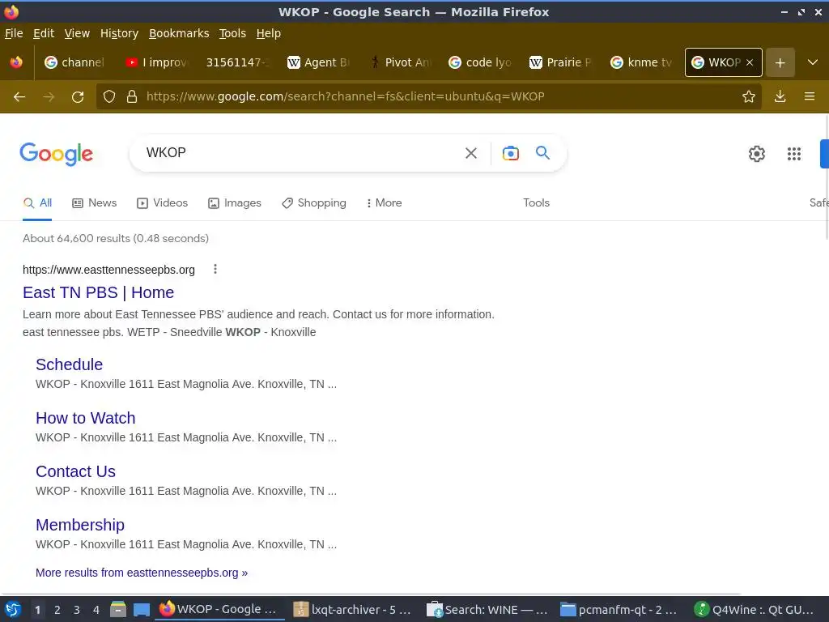The height and width of the screenshot is (622, 829).
Task: Open the Q4Wine taskbar window
Action: click(x=755, y=610)
